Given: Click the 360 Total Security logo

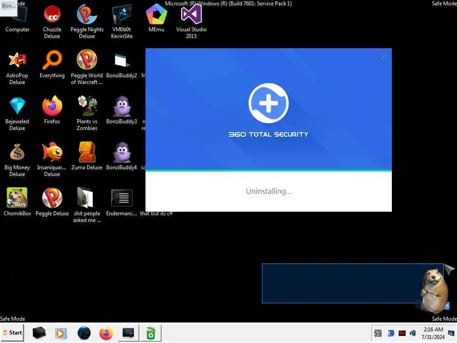Looking at the screenshot, I should [268, 103].
